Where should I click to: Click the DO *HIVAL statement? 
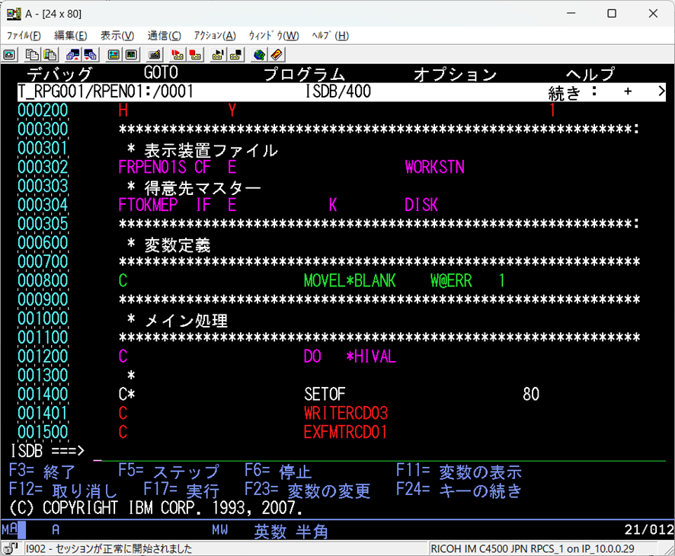[x=350, y=356]
